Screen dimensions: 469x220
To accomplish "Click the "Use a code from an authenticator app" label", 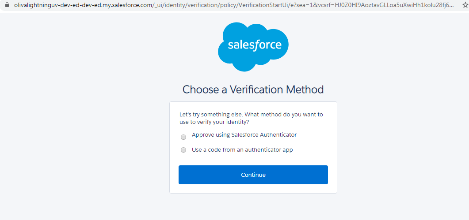I will [242, 150].
